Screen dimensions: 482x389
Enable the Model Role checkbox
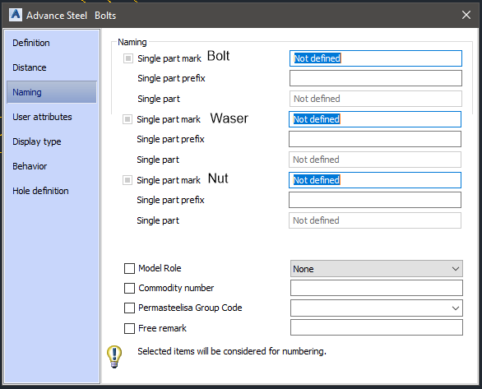point(129,268)
